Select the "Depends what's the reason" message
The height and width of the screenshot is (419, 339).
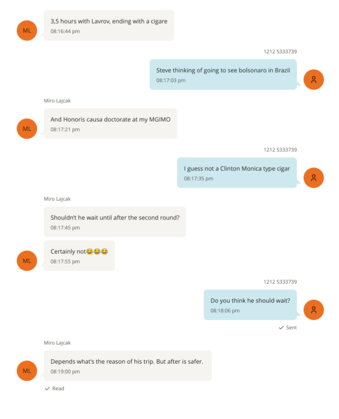click(127, 362)
